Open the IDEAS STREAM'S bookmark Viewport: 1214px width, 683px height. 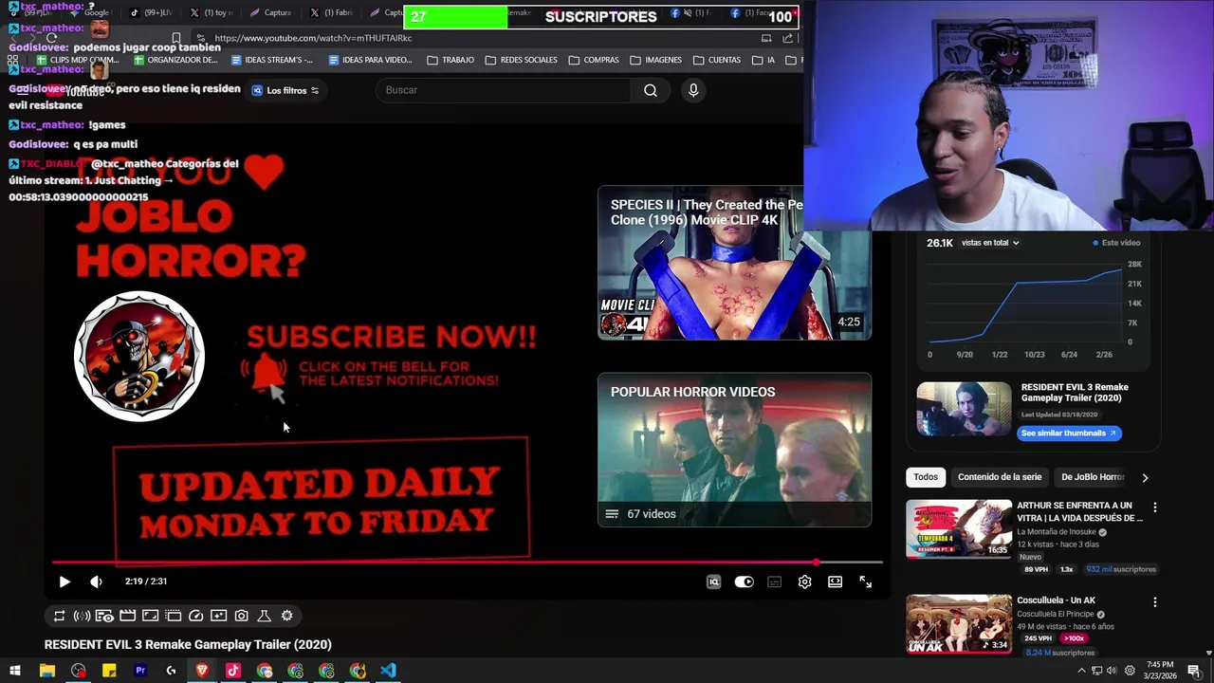(272, 60)
